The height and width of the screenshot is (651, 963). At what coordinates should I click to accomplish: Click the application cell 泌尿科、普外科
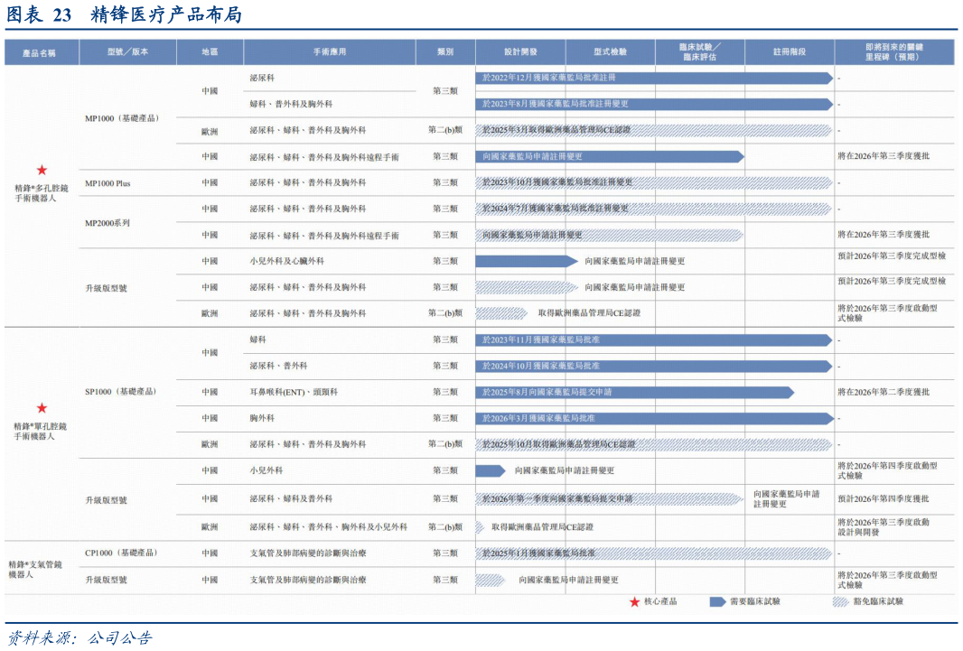pyautogui.click(x=278, y=366)
